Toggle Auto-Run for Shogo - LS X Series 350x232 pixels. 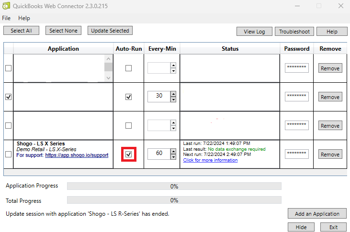coord(129,154)
